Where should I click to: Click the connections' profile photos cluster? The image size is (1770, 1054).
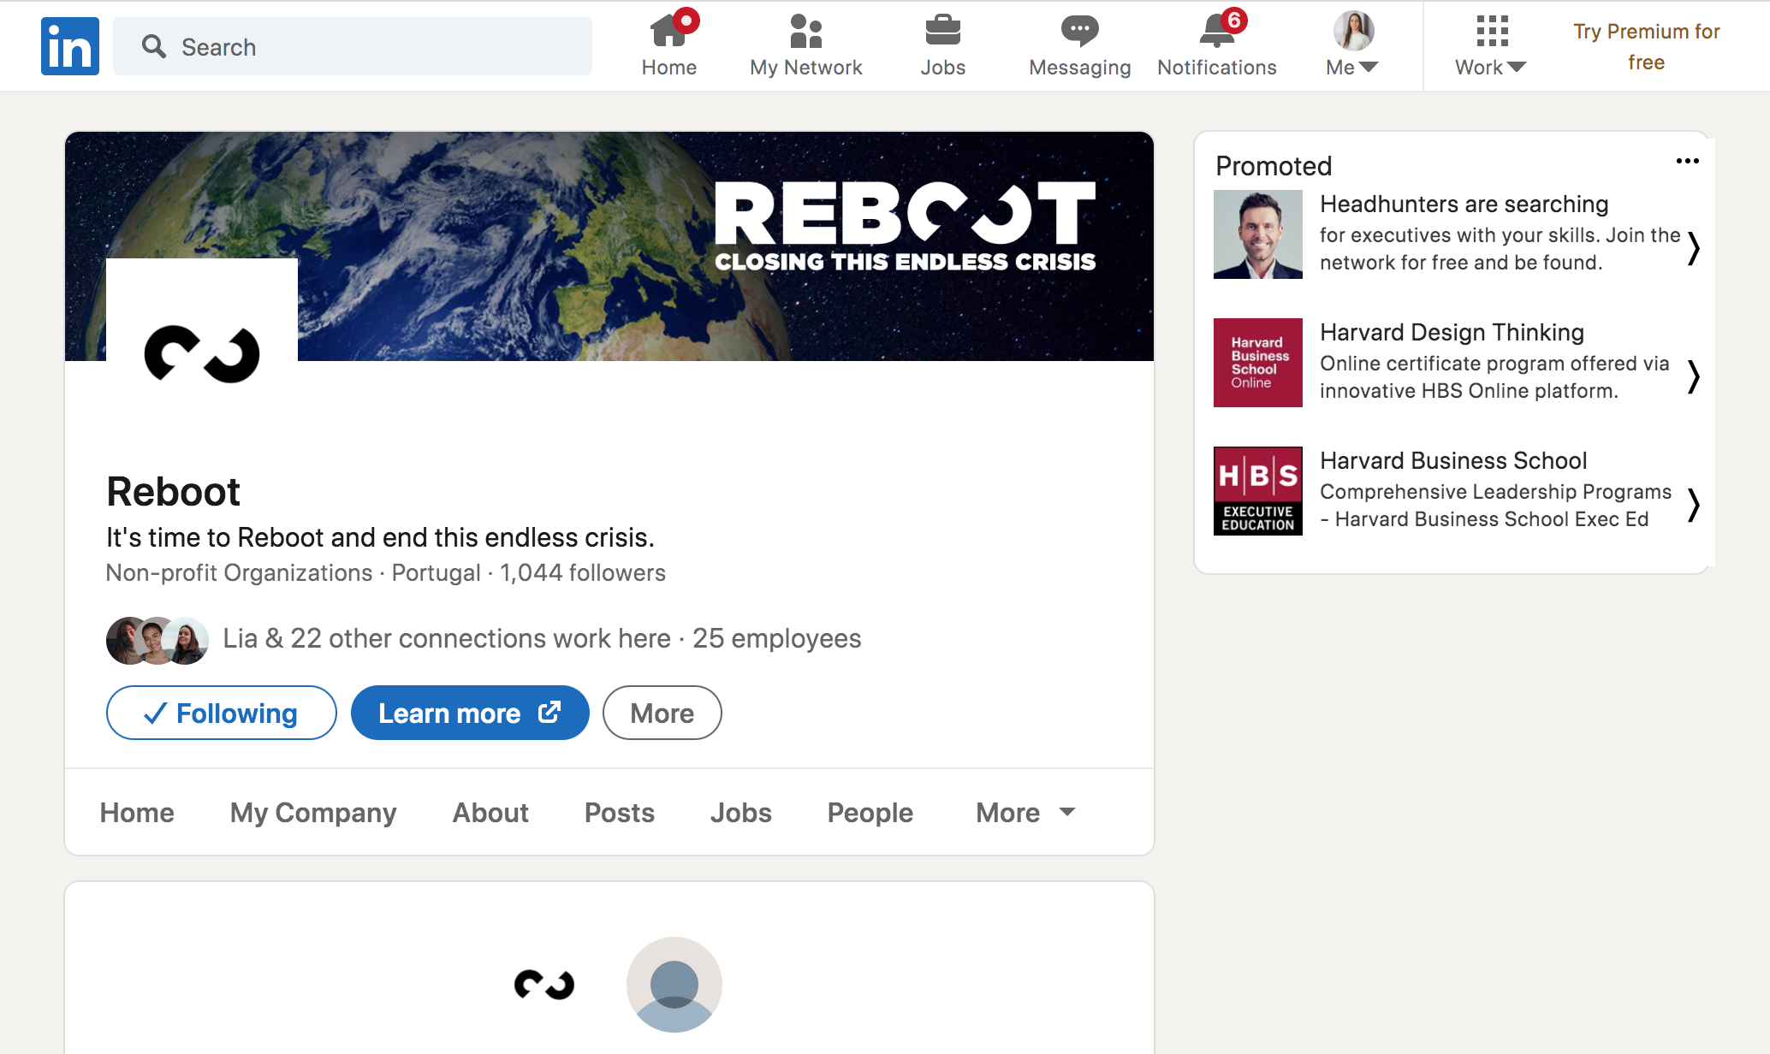click(157, 640)
